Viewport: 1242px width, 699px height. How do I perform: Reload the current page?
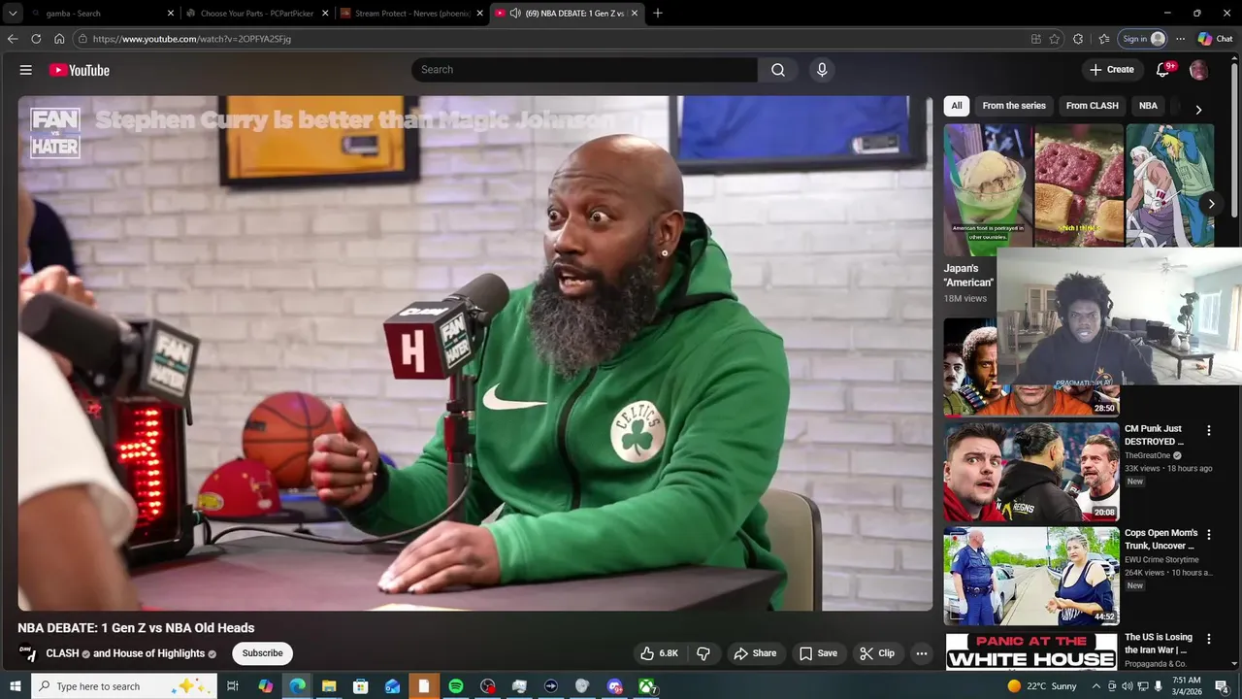coord(36,39)
